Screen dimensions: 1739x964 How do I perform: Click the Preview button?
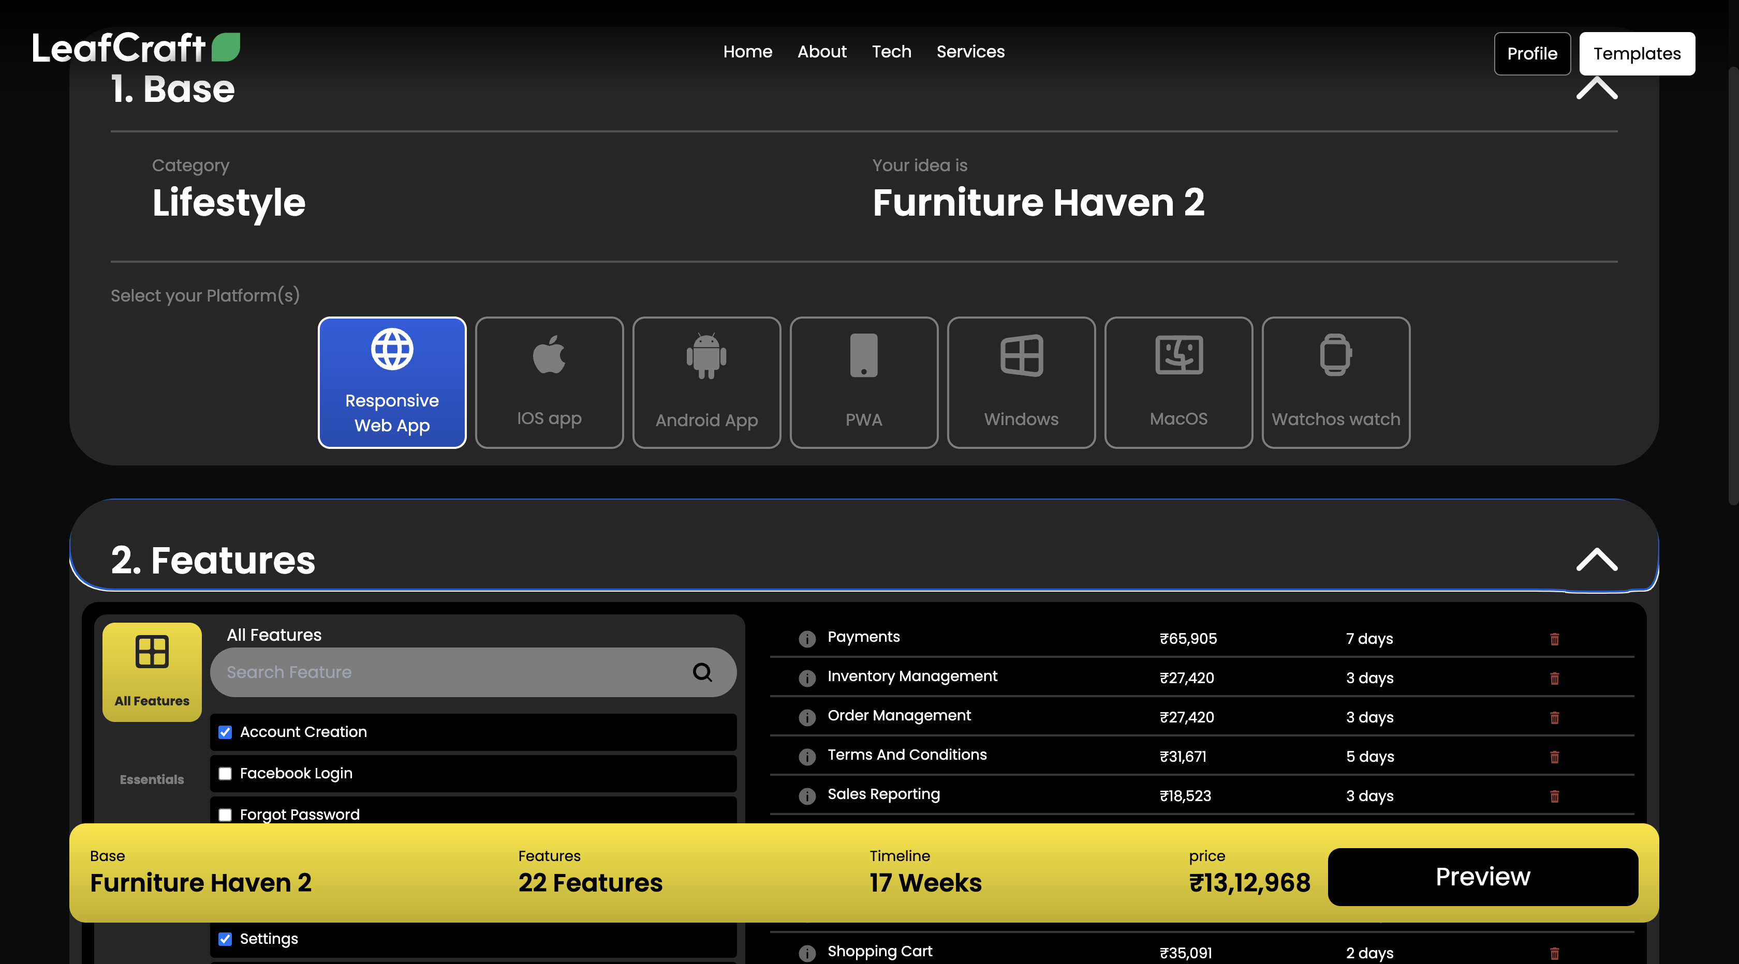pyautogui.click(x=1482, y=876)
